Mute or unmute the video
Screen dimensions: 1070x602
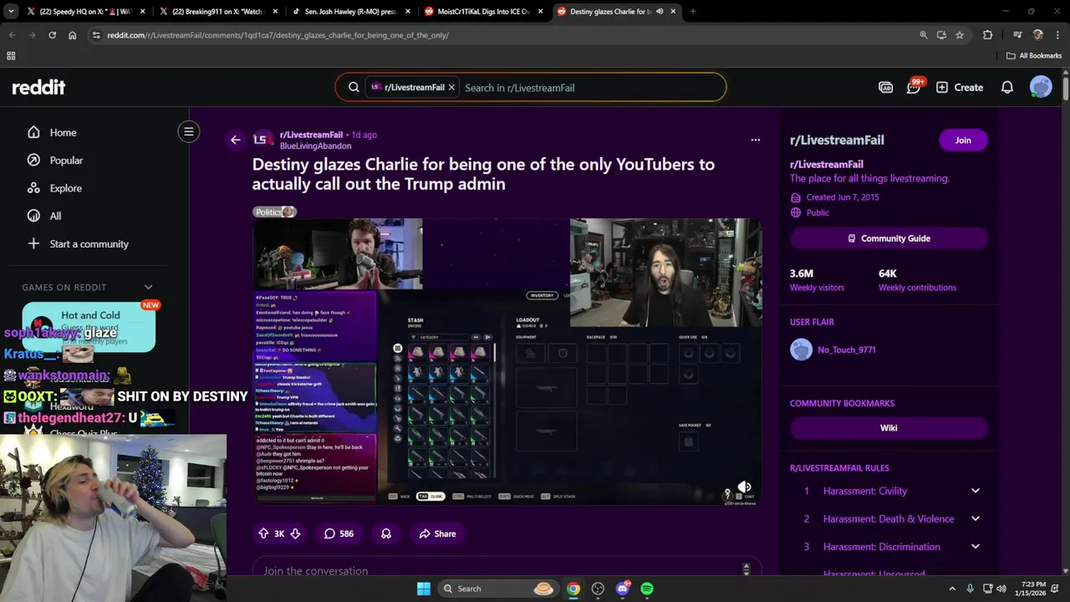[x=744, y=487]
